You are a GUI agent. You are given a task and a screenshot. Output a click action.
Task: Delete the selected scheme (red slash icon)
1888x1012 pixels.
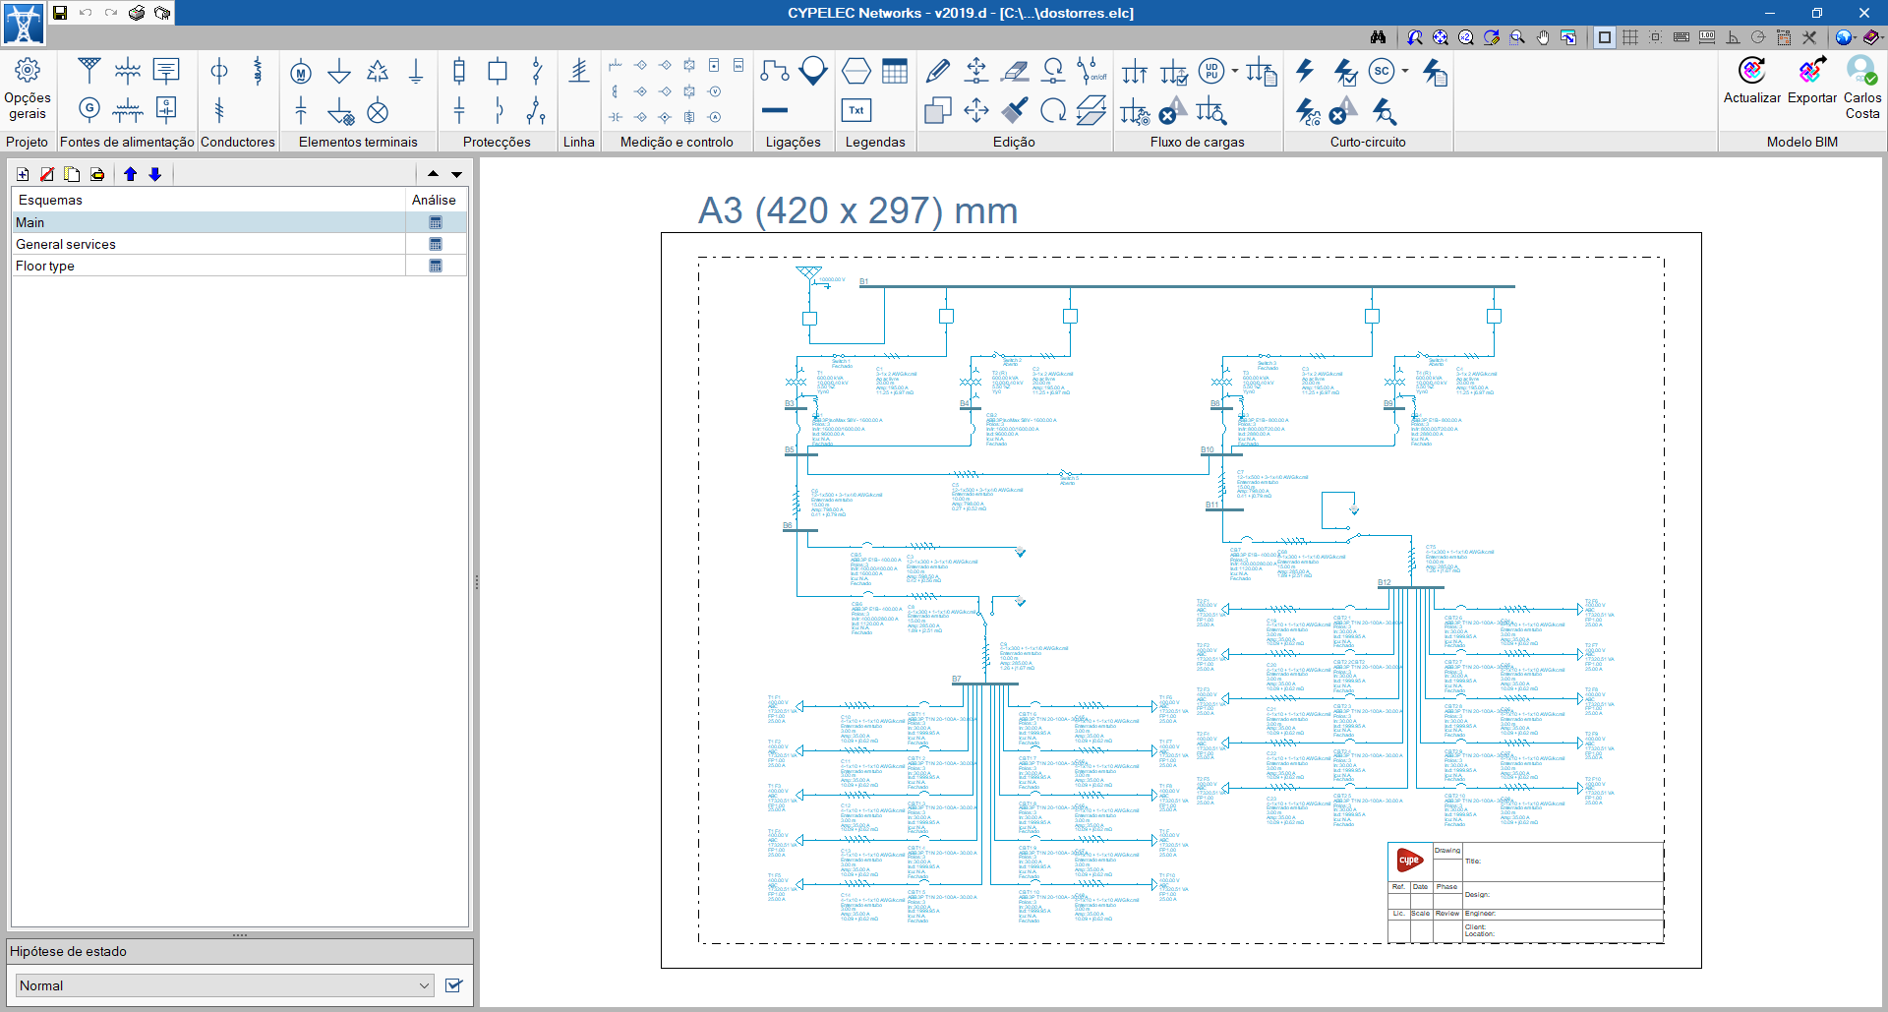[x=47, y=174]
